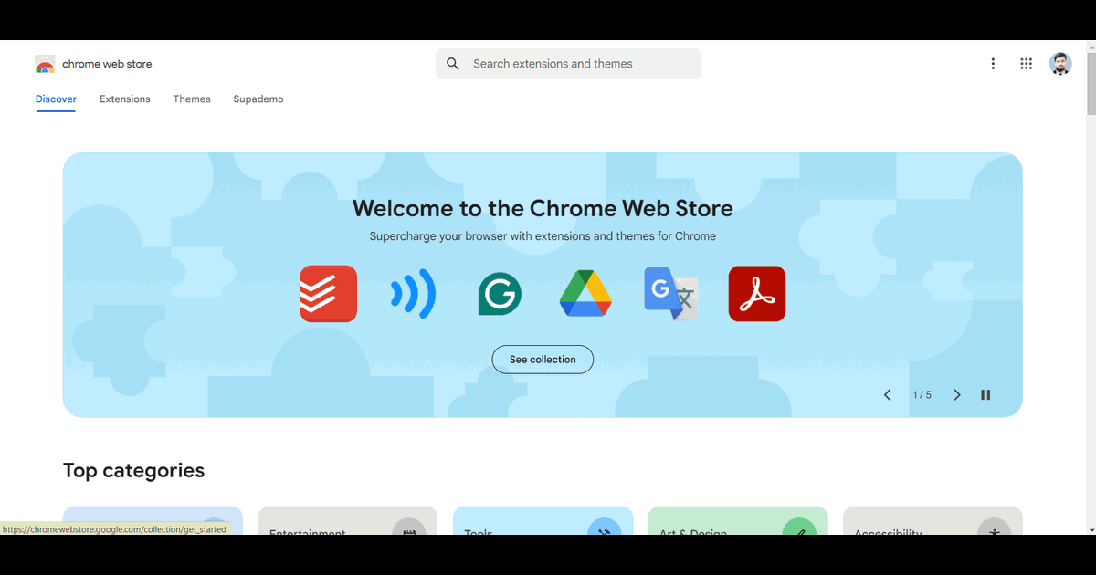
Task: Switch to the Discover tab
Action: tap(56, 99)
